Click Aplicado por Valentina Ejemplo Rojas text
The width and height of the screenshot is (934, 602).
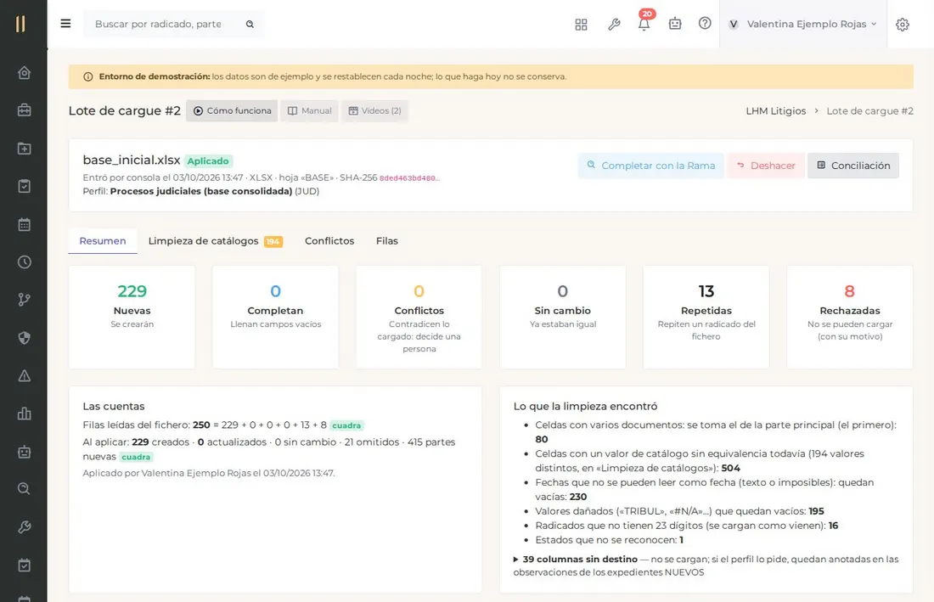(209, 473)
